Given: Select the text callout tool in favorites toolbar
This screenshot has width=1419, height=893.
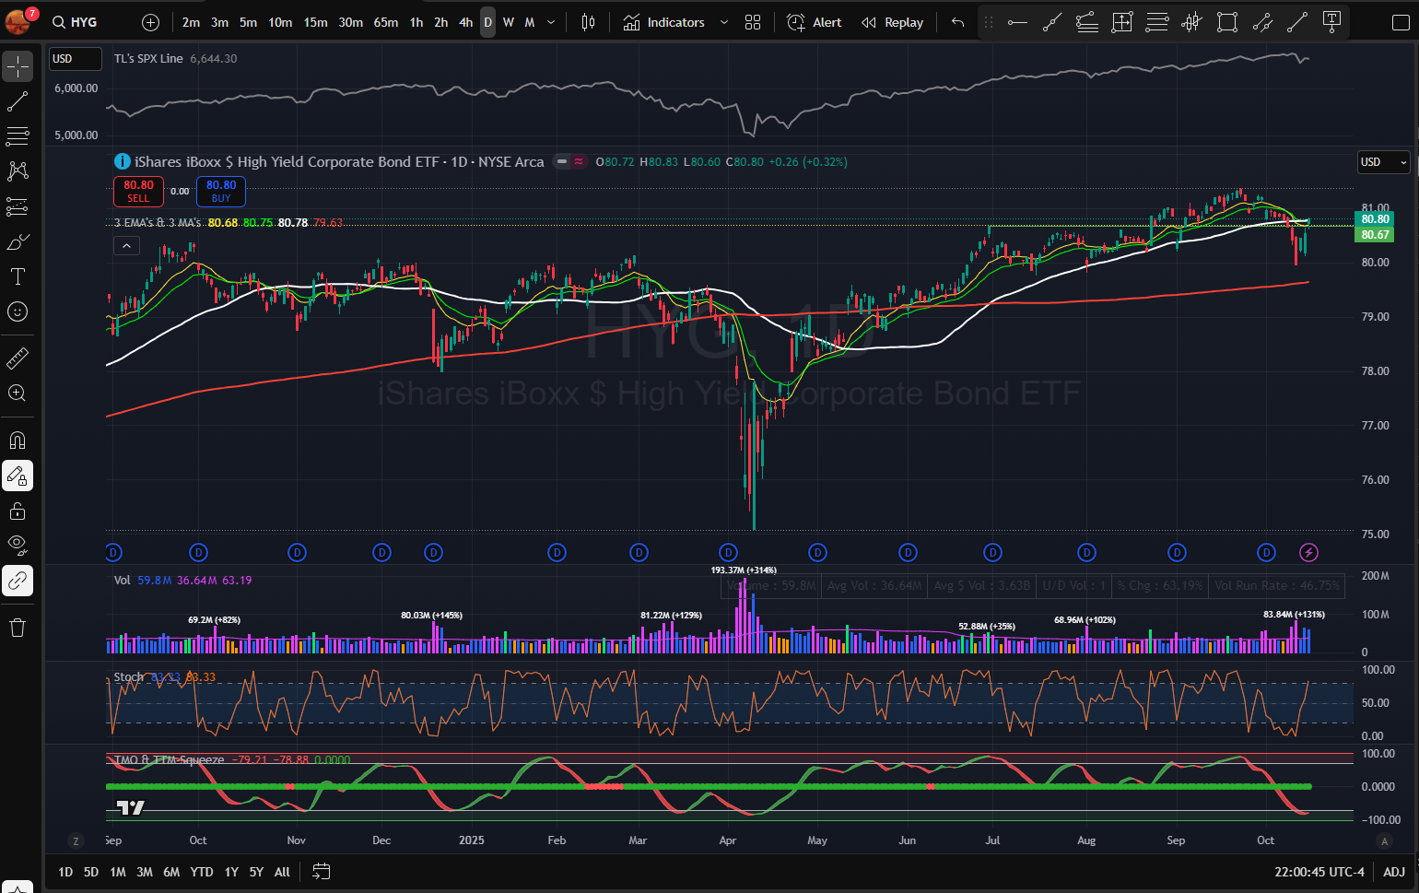Looking at the screenshot, I should pyautogui.click(x=1331, y=22).
